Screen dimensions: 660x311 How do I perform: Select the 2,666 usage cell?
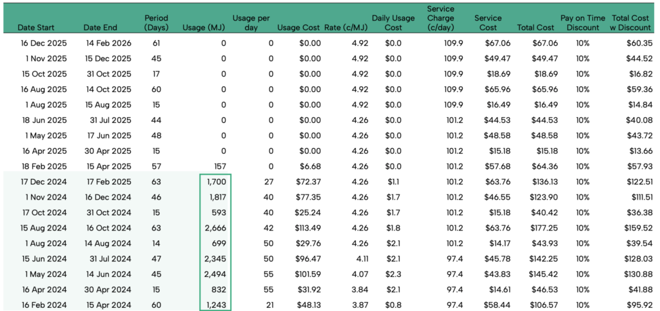click(x=214, y=228)
